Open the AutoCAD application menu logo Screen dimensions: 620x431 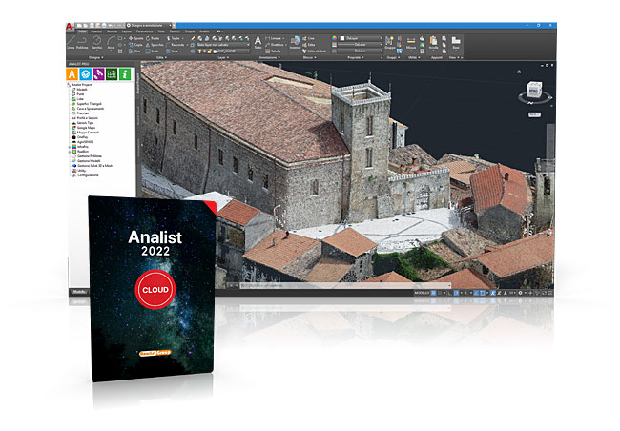(x=70, y=27)
